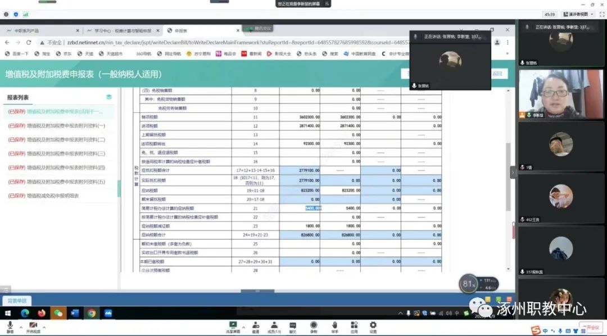Open 影视大全 bookmark
Screen dimensions: 607x336
[x=279, y=54]
